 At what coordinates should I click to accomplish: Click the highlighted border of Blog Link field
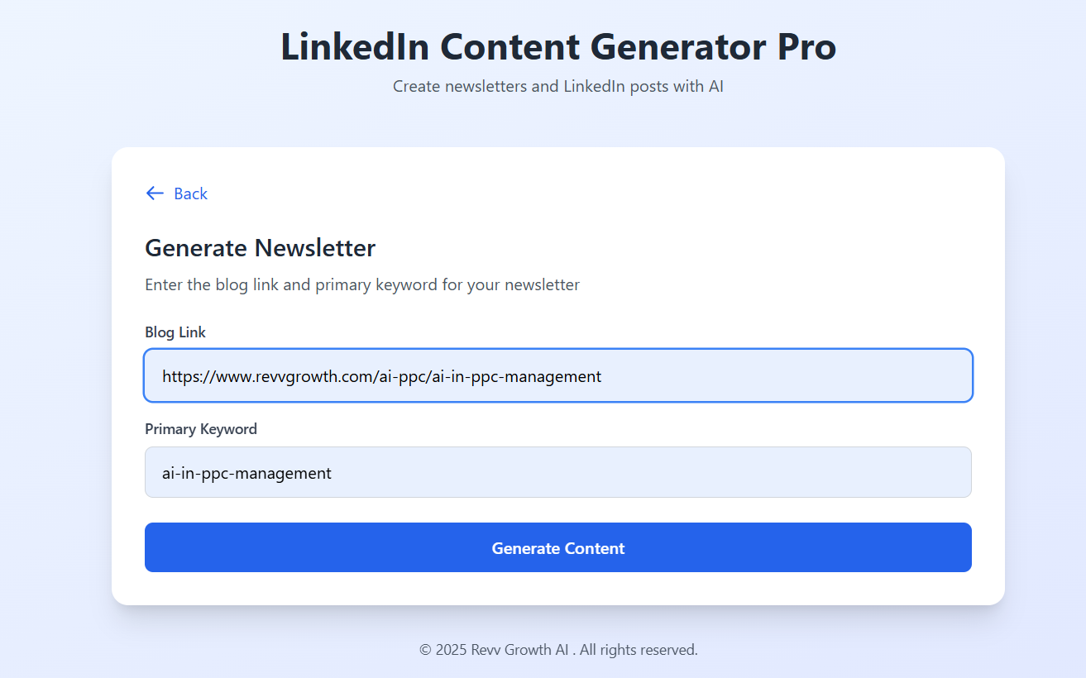click(558, 350)
